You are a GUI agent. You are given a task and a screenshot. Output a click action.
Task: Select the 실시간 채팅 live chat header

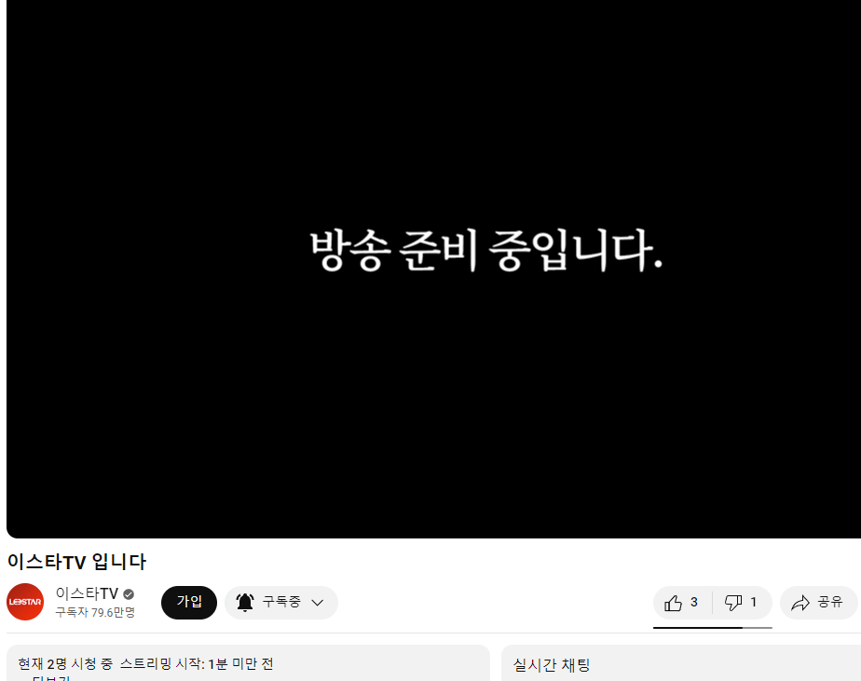(552, 665)
